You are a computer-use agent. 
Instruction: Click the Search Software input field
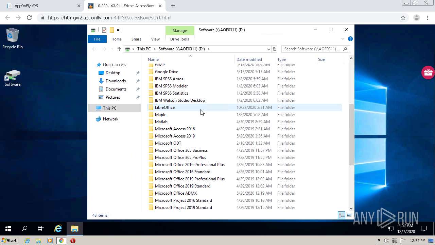(x=312, y=49)
